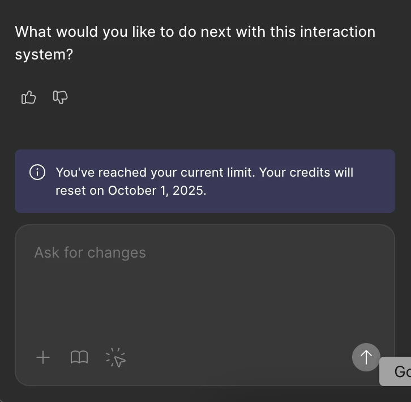Screen dimensions: 411x402
Task: Click "You've reached your current limit" text
Action: 155,173
